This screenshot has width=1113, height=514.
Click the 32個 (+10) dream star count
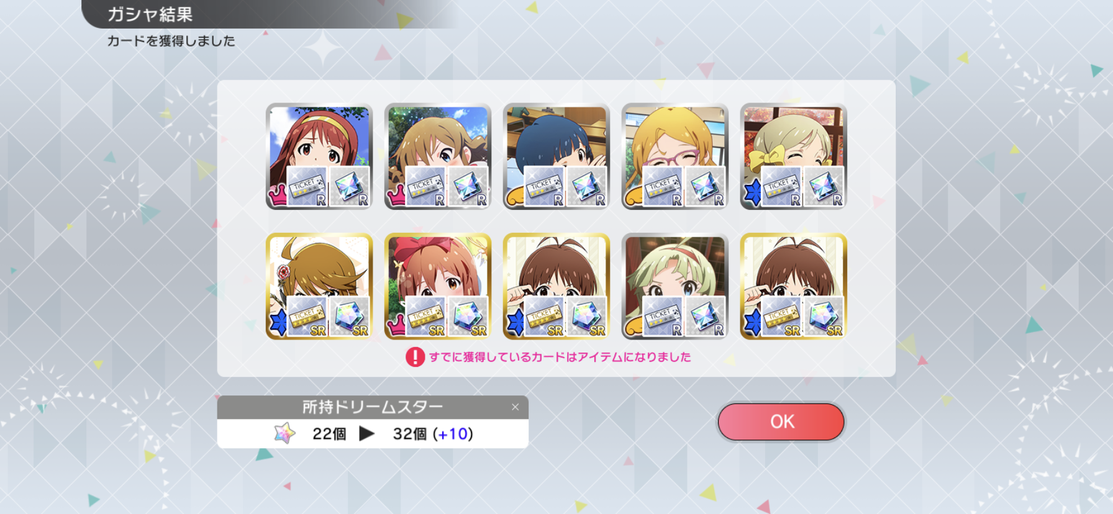click(433, 434)
